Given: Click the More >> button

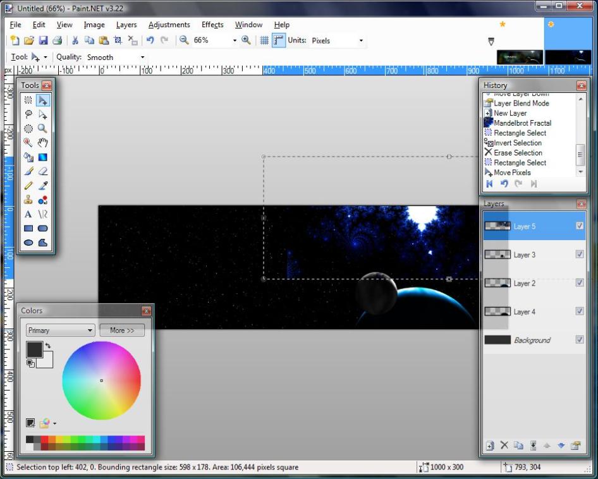Looking at the screenshot, I should [x=122, y=330].
